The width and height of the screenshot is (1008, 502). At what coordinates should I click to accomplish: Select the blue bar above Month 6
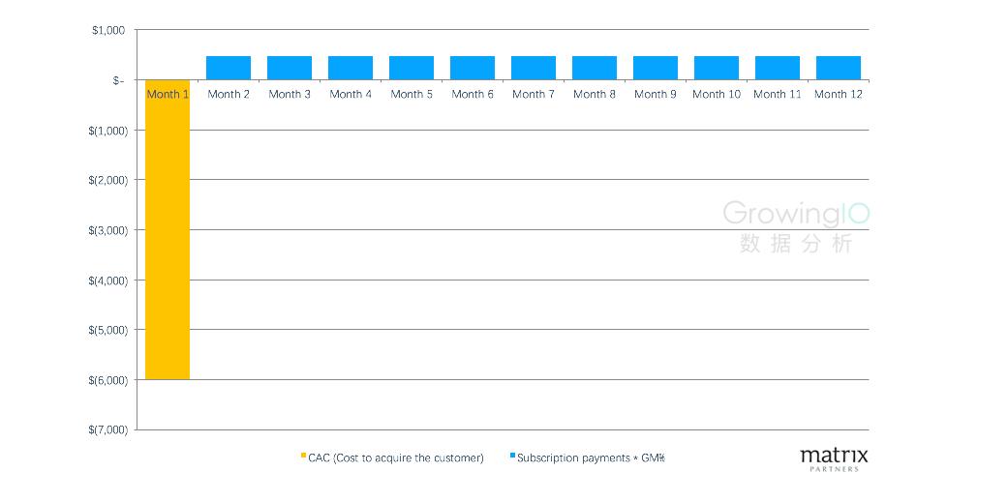pos(473,68)
